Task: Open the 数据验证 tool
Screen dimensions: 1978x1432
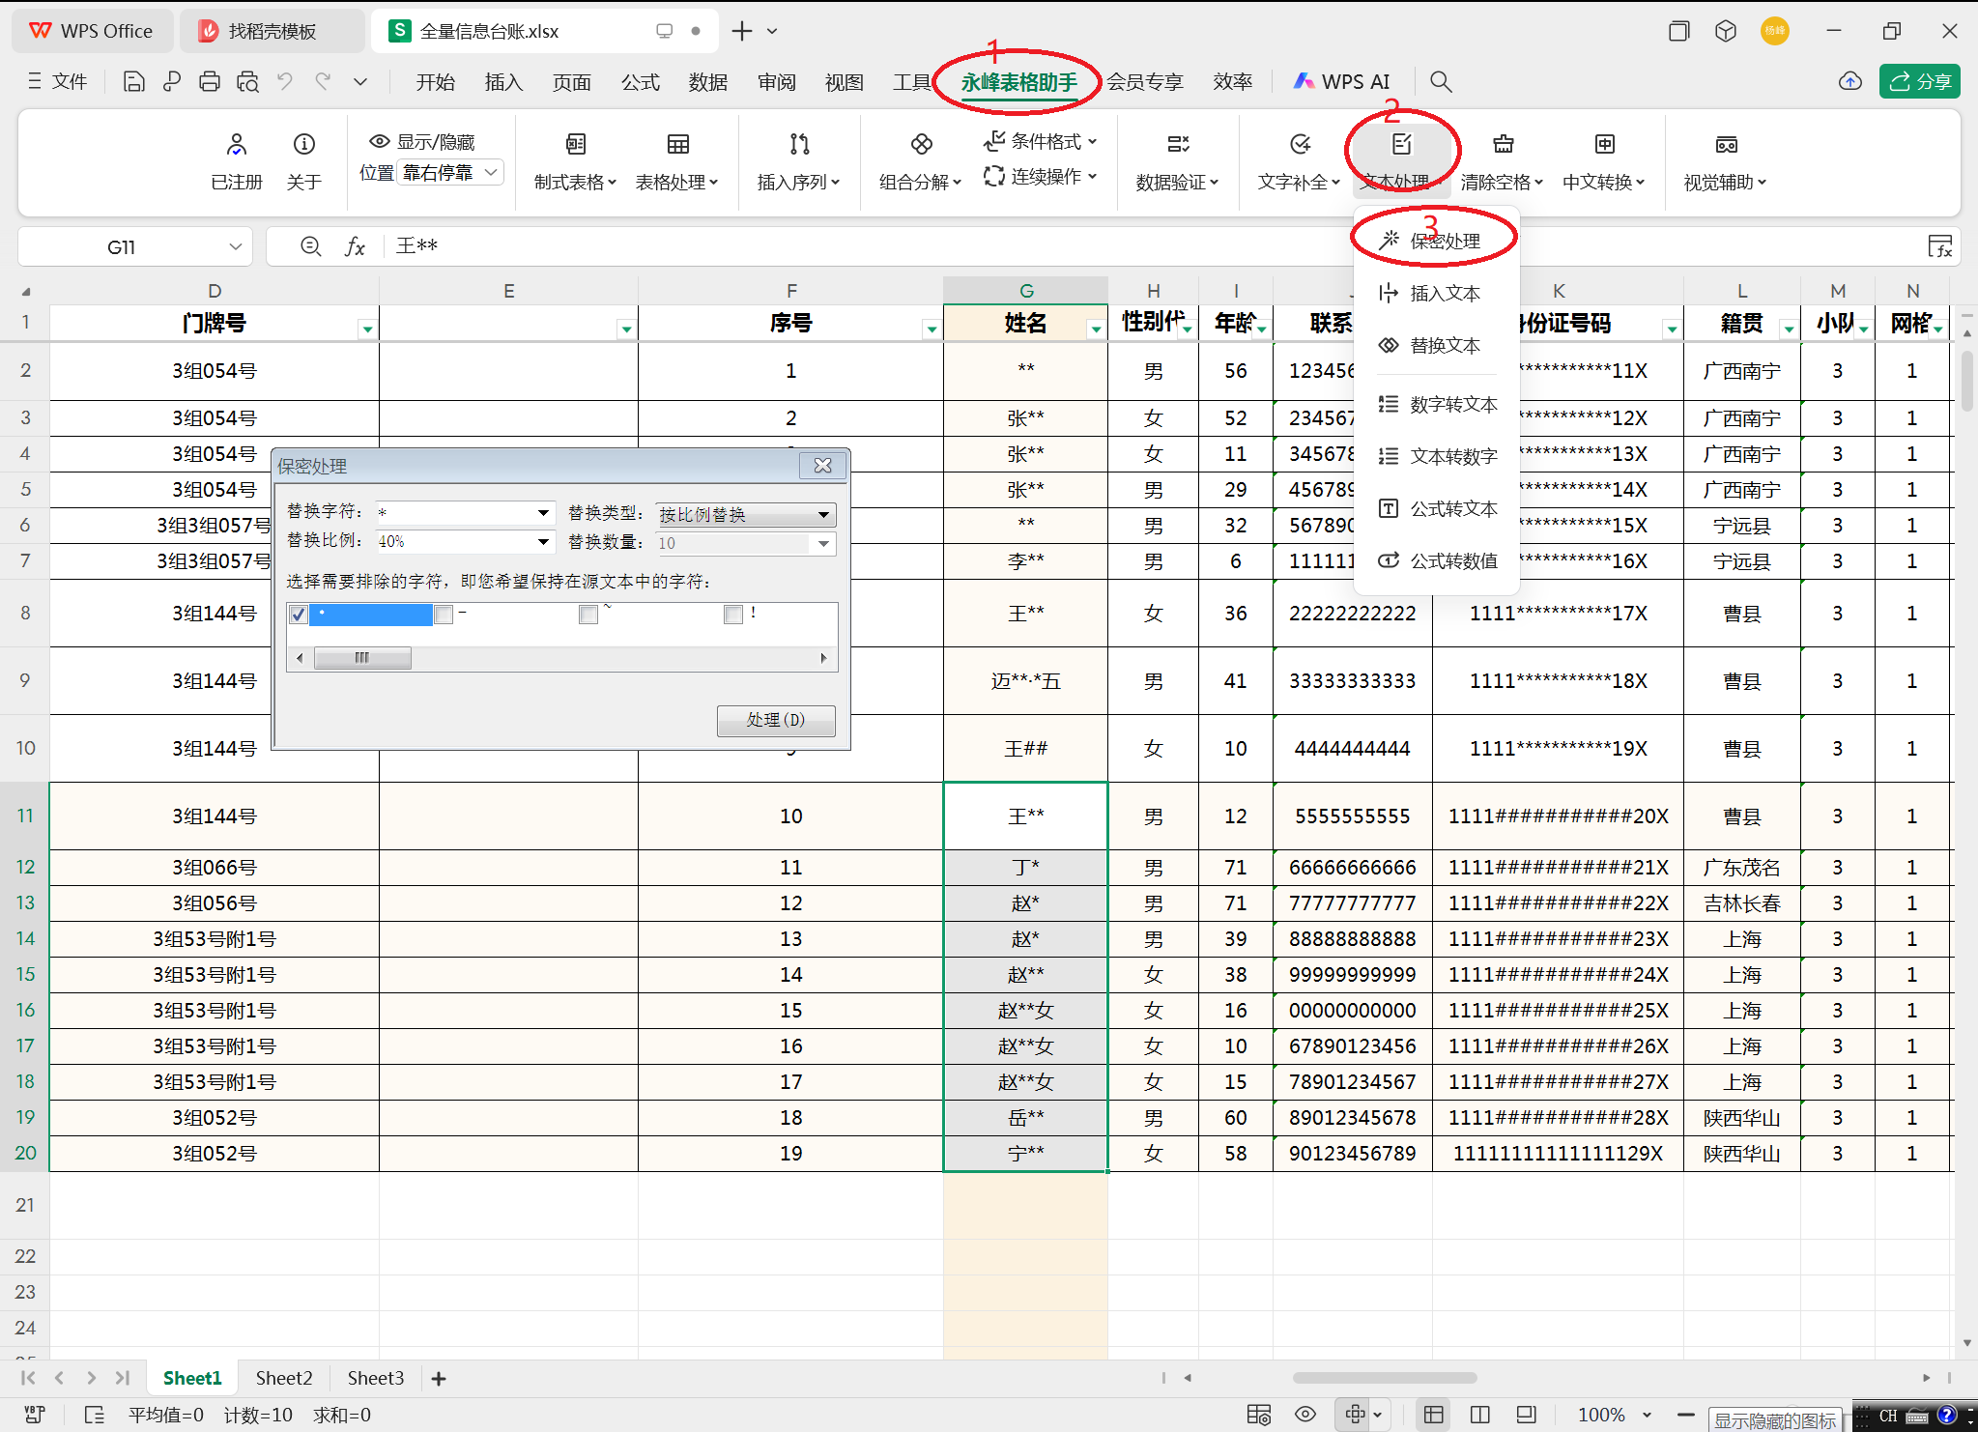Action: (x=1177, y=160)
